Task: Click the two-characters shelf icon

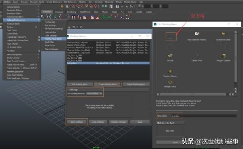Action: [x=73, y=17]
